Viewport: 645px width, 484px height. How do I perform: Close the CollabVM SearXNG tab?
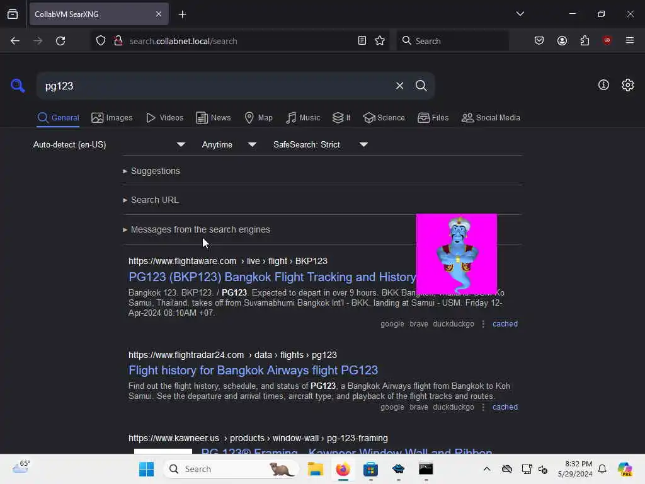click(159, 14)
